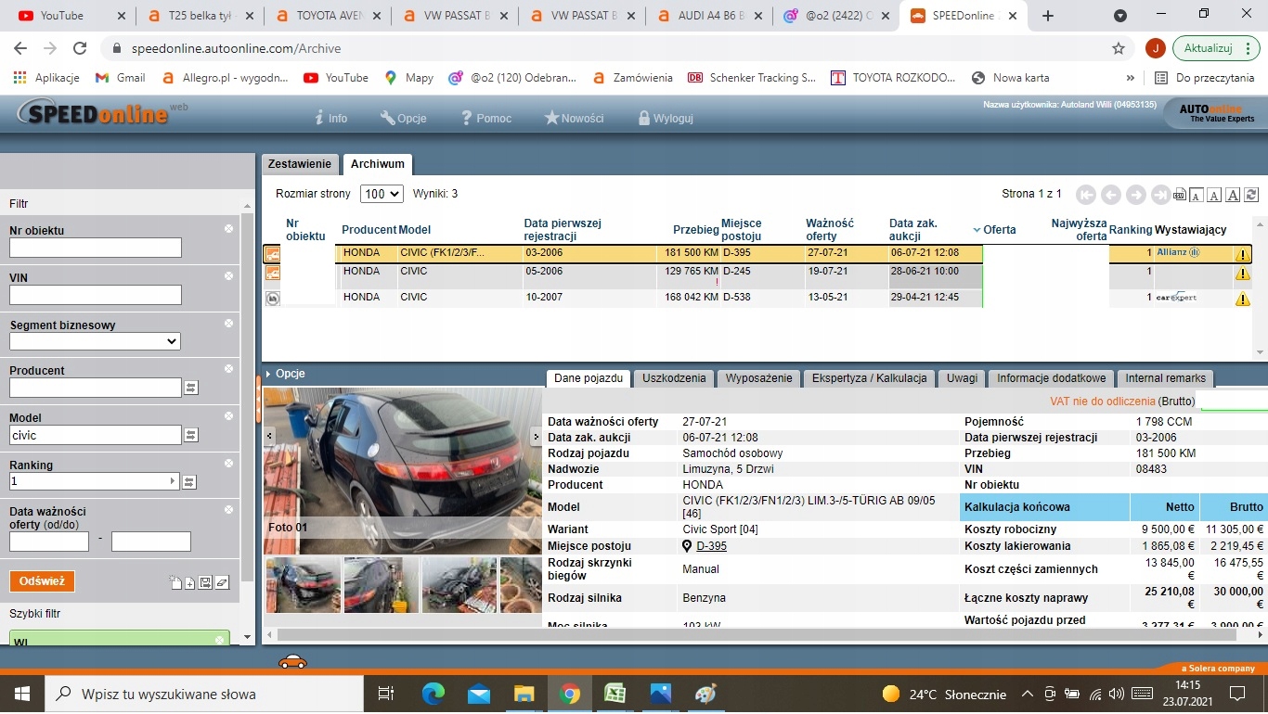
Task: Remove the Model filter with its X icon
Action: 228,416
